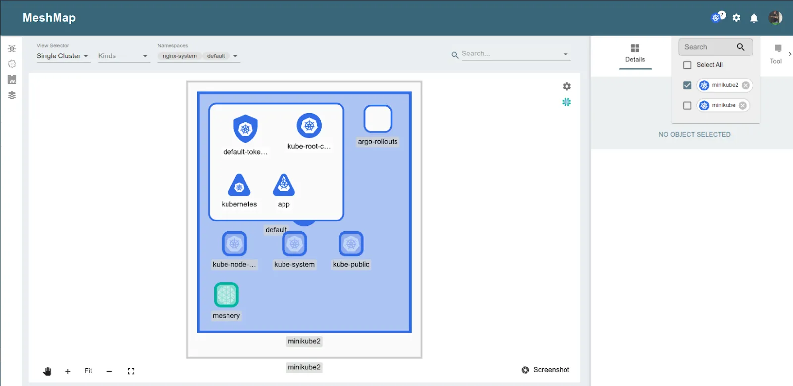793x386 pixels.
Task: Click the search magnifier in the clusters panel
Action: coord(741,47)
